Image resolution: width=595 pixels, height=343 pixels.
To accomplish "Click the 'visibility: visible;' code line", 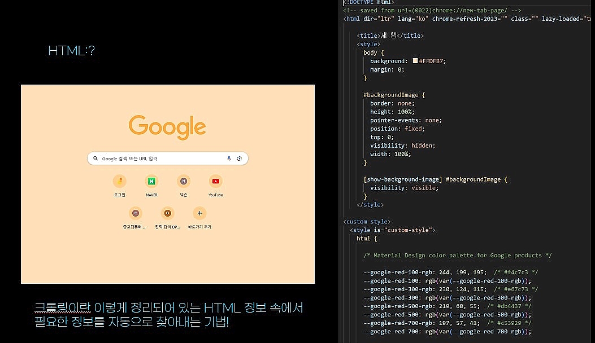I will pos(404,188).
